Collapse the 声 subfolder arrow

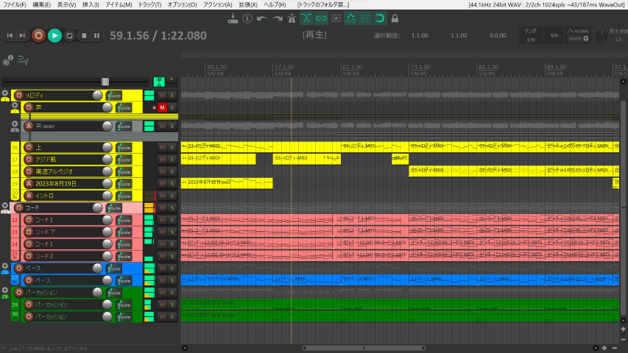(x=15, y=105)
